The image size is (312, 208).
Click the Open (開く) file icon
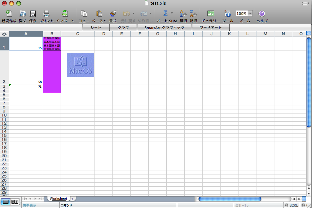pos(23,14)
